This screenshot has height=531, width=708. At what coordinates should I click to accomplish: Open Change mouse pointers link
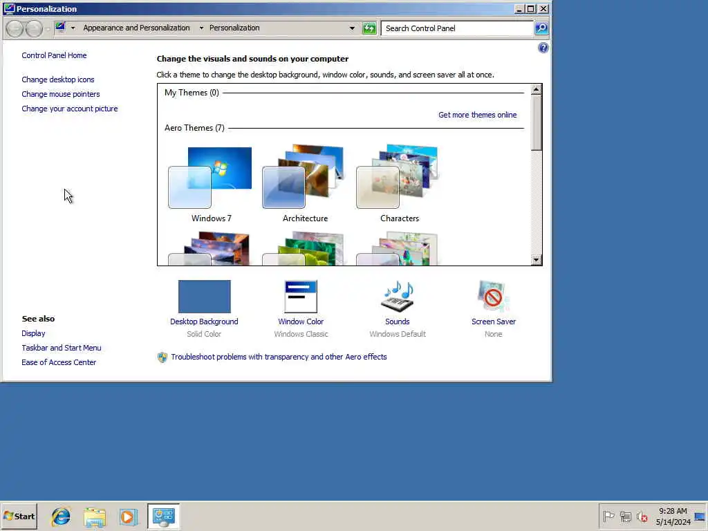[x=61, y=94]
